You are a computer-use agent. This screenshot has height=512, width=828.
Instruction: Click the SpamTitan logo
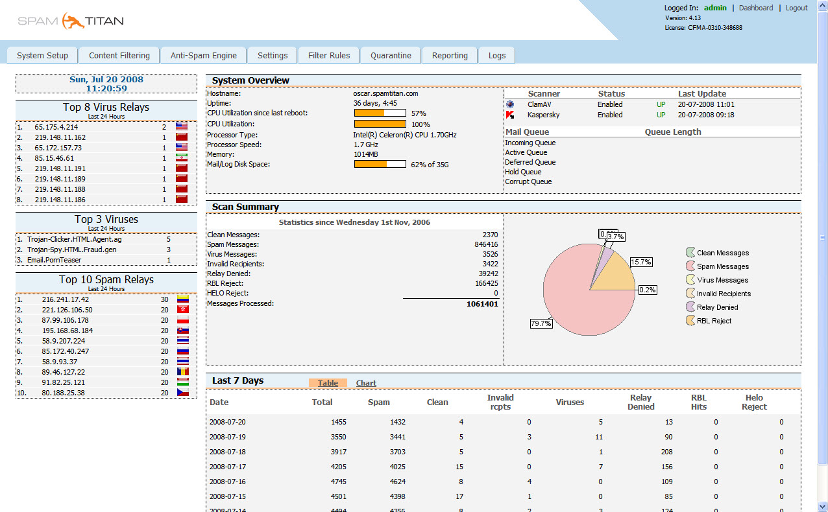70,21
